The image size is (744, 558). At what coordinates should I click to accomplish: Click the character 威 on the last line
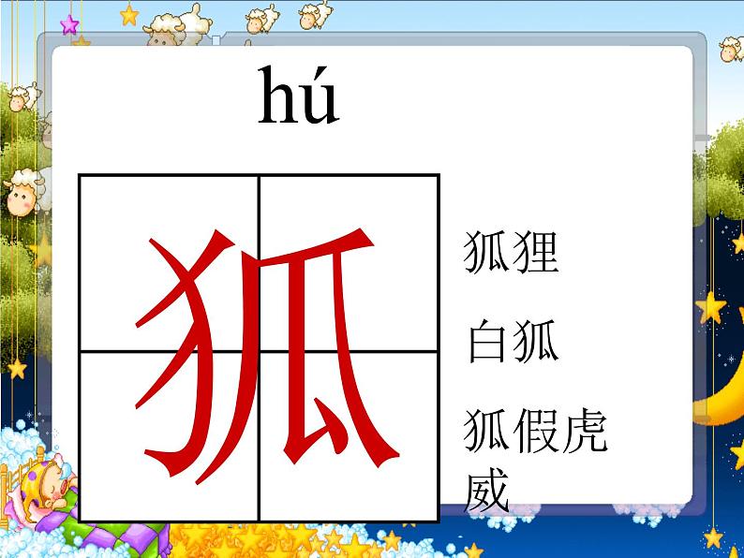pyautogui.click(x=487, y=489)
